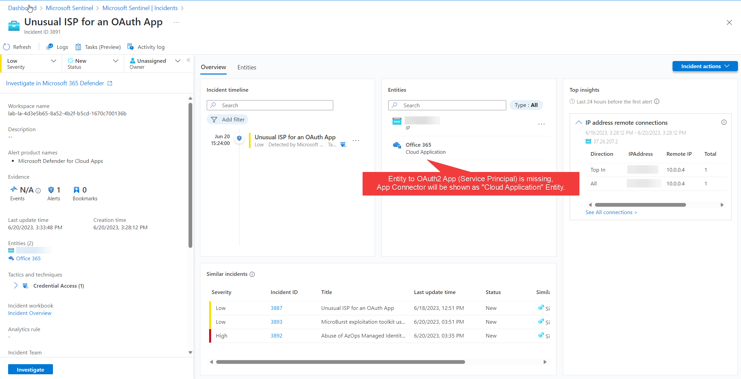
Task: Open the Activity log
Action: pos(146,47)
